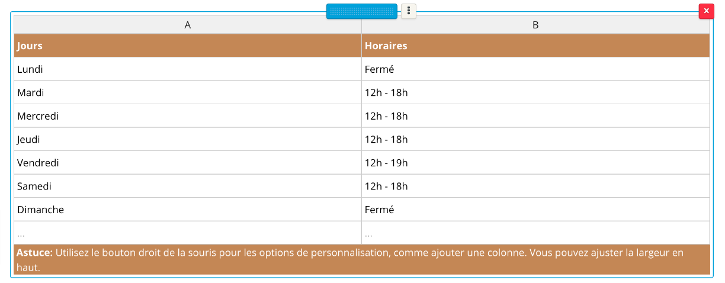The image size is (725, 283).
Task: Select the Fermé cell next to Lundi
Action: pos(535,69)
